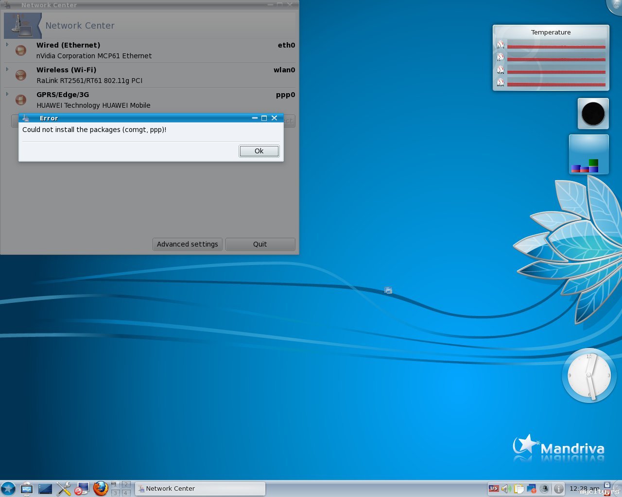Click the RaLink RT2561/RT61 802.11g PCI text

pos(89,81)
